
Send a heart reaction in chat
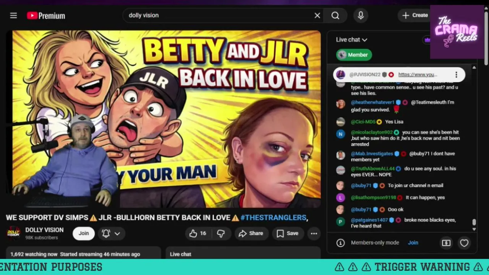(x=464, y=243)
